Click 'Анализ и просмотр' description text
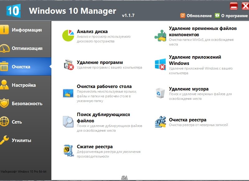Screen dimensions: 249x181 tap(104, 39)
